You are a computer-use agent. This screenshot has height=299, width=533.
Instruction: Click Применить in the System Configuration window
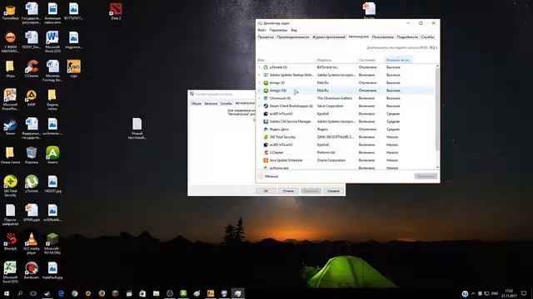pos(311,191)
